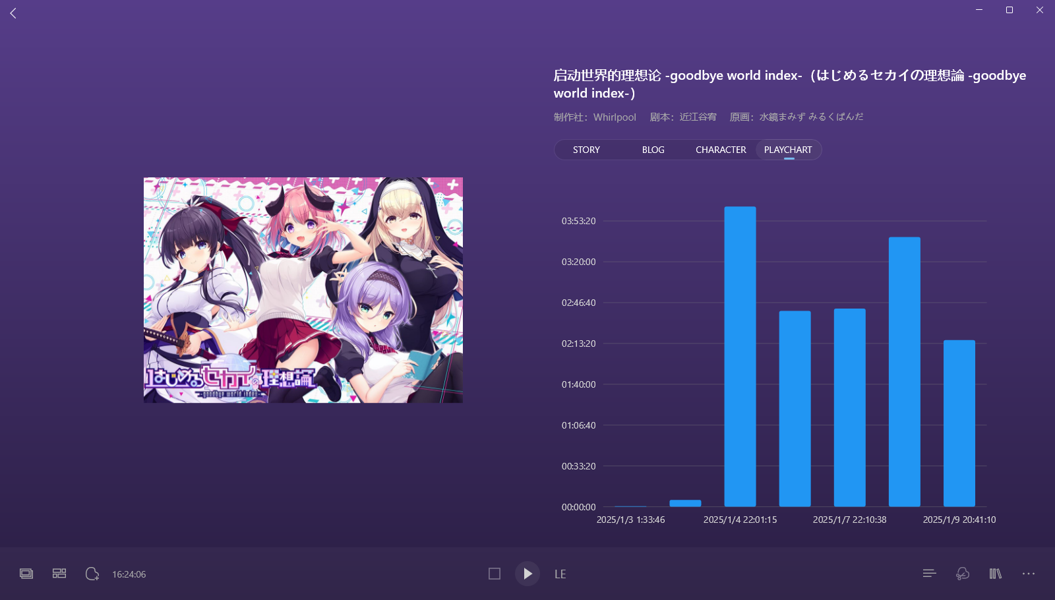Click the screen display icon in bottom bar
1055x600 pixels.
tap(26, 574)
